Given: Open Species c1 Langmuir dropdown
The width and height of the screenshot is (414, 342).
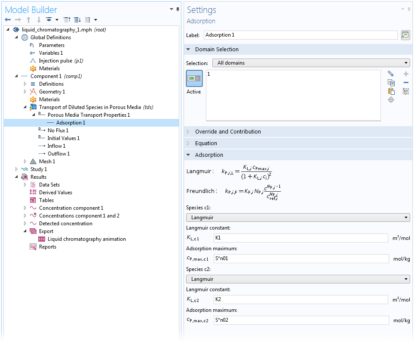Looking at the screenshot, I should coord(298,218).
